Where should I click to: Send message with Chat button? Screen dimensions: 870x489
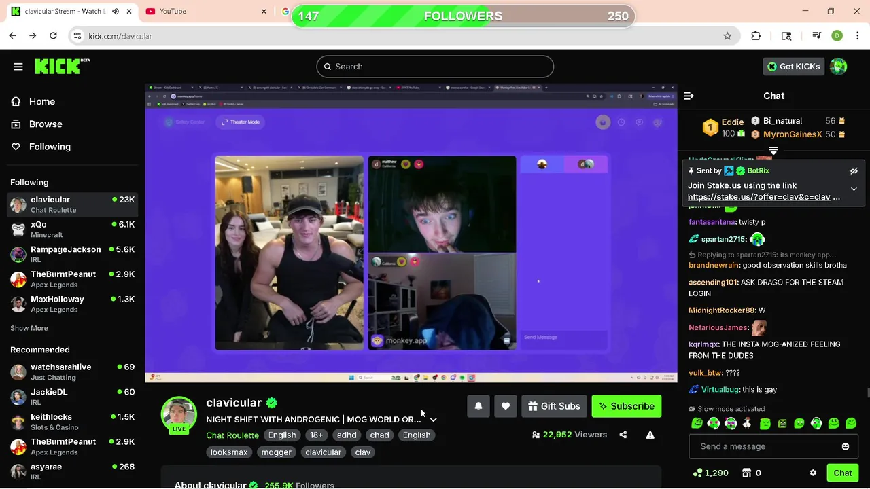point(843,473)
